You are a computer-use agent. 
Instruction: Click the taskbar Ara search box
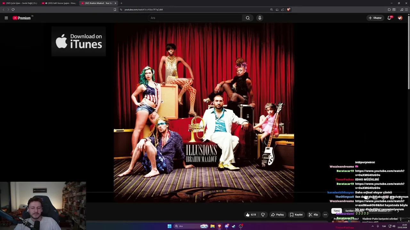[x=192, y=226]
